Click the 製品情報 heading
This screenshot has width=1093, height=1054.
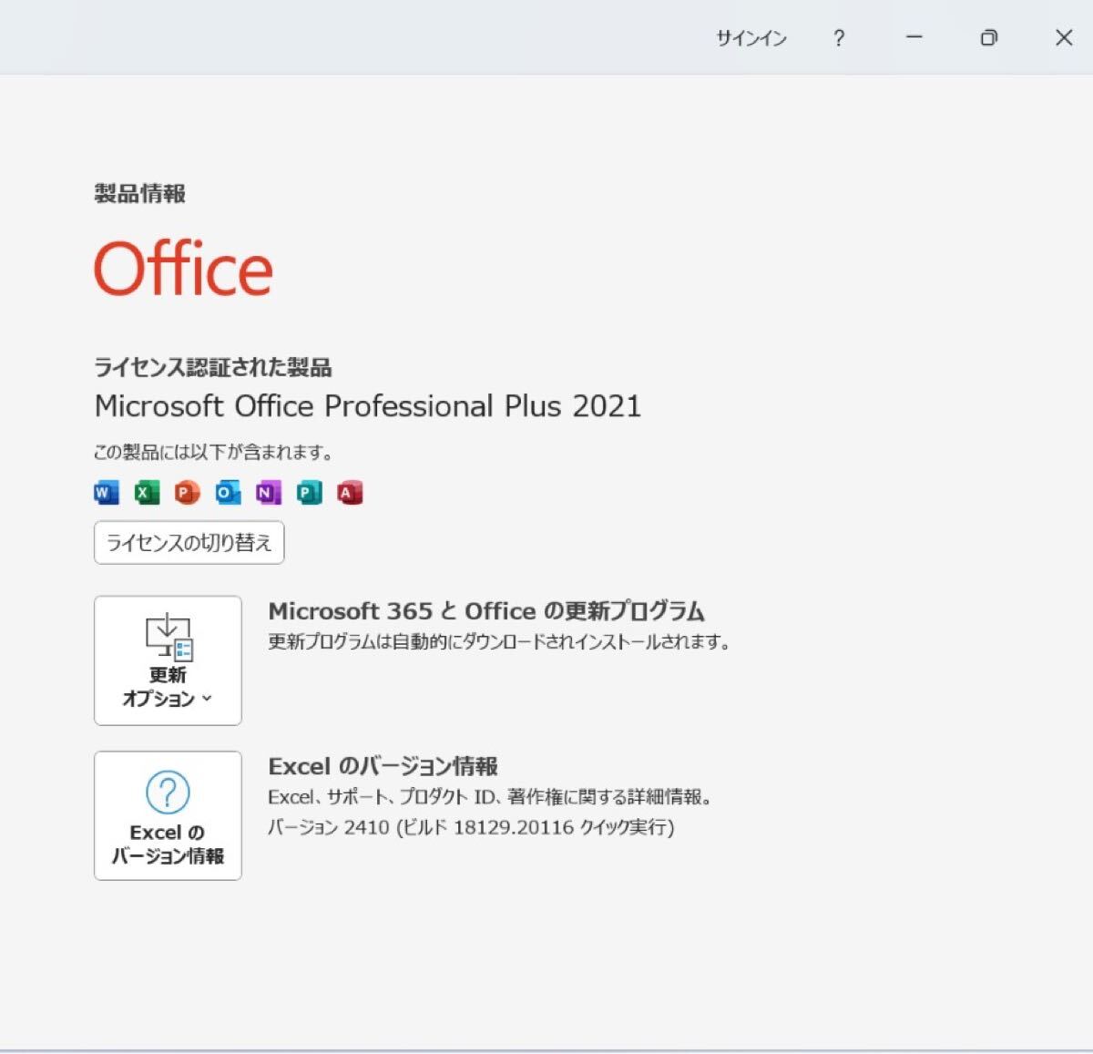click(140, 193)
